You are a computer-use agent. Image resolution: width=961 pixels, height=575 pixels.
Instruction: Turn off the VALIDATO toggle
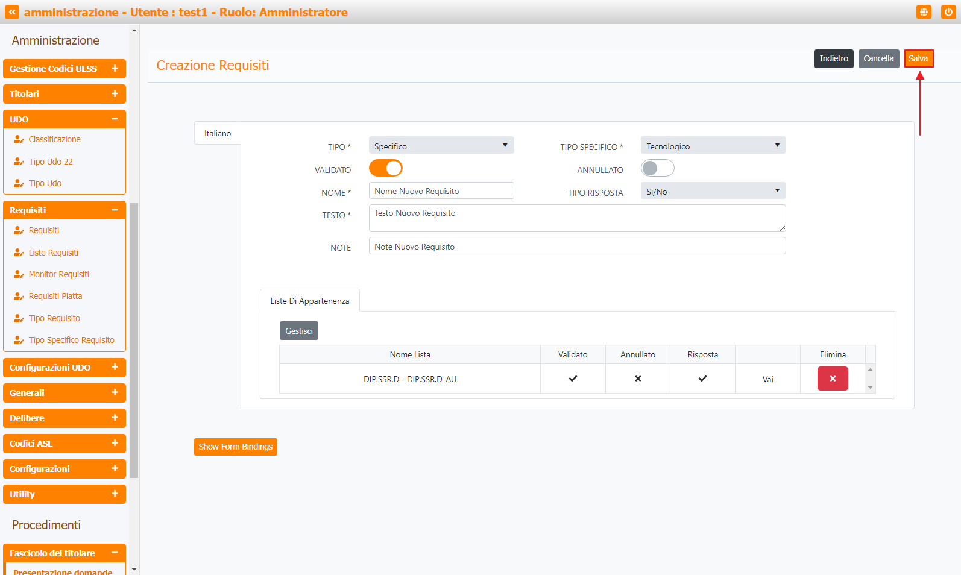[386, 168]
